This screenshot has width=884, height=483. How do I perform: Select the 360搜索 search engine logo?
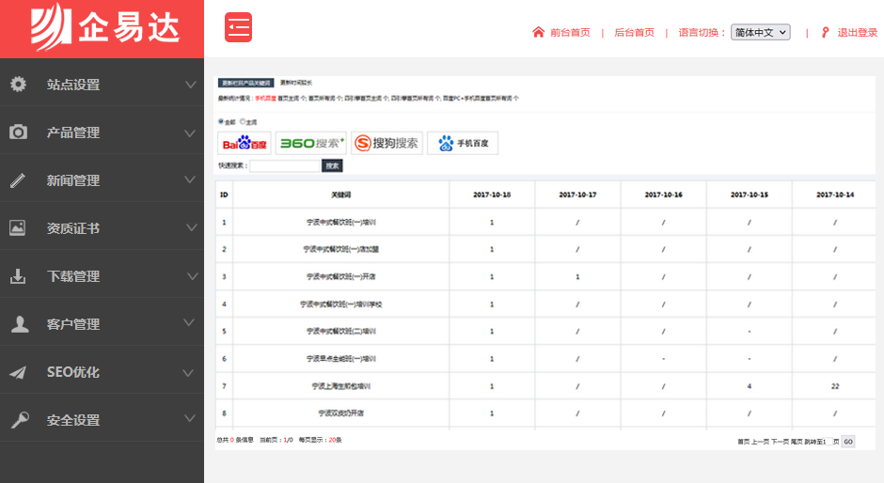pos(311,143)
